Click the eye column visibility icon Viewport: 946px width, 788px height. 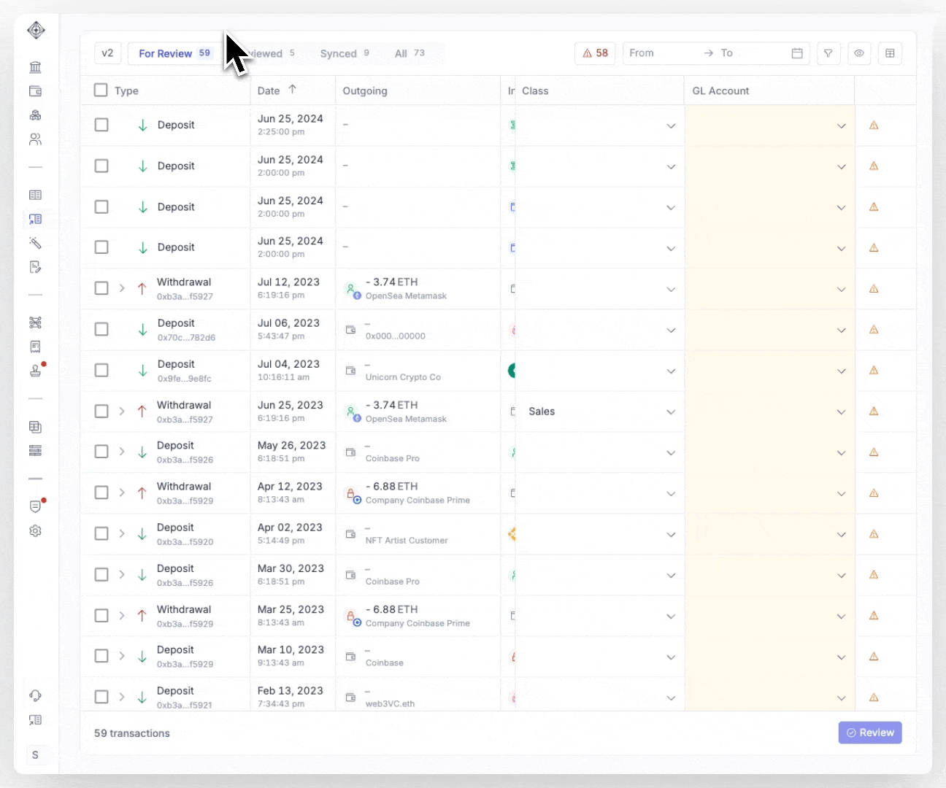click(x=859, y=53)
